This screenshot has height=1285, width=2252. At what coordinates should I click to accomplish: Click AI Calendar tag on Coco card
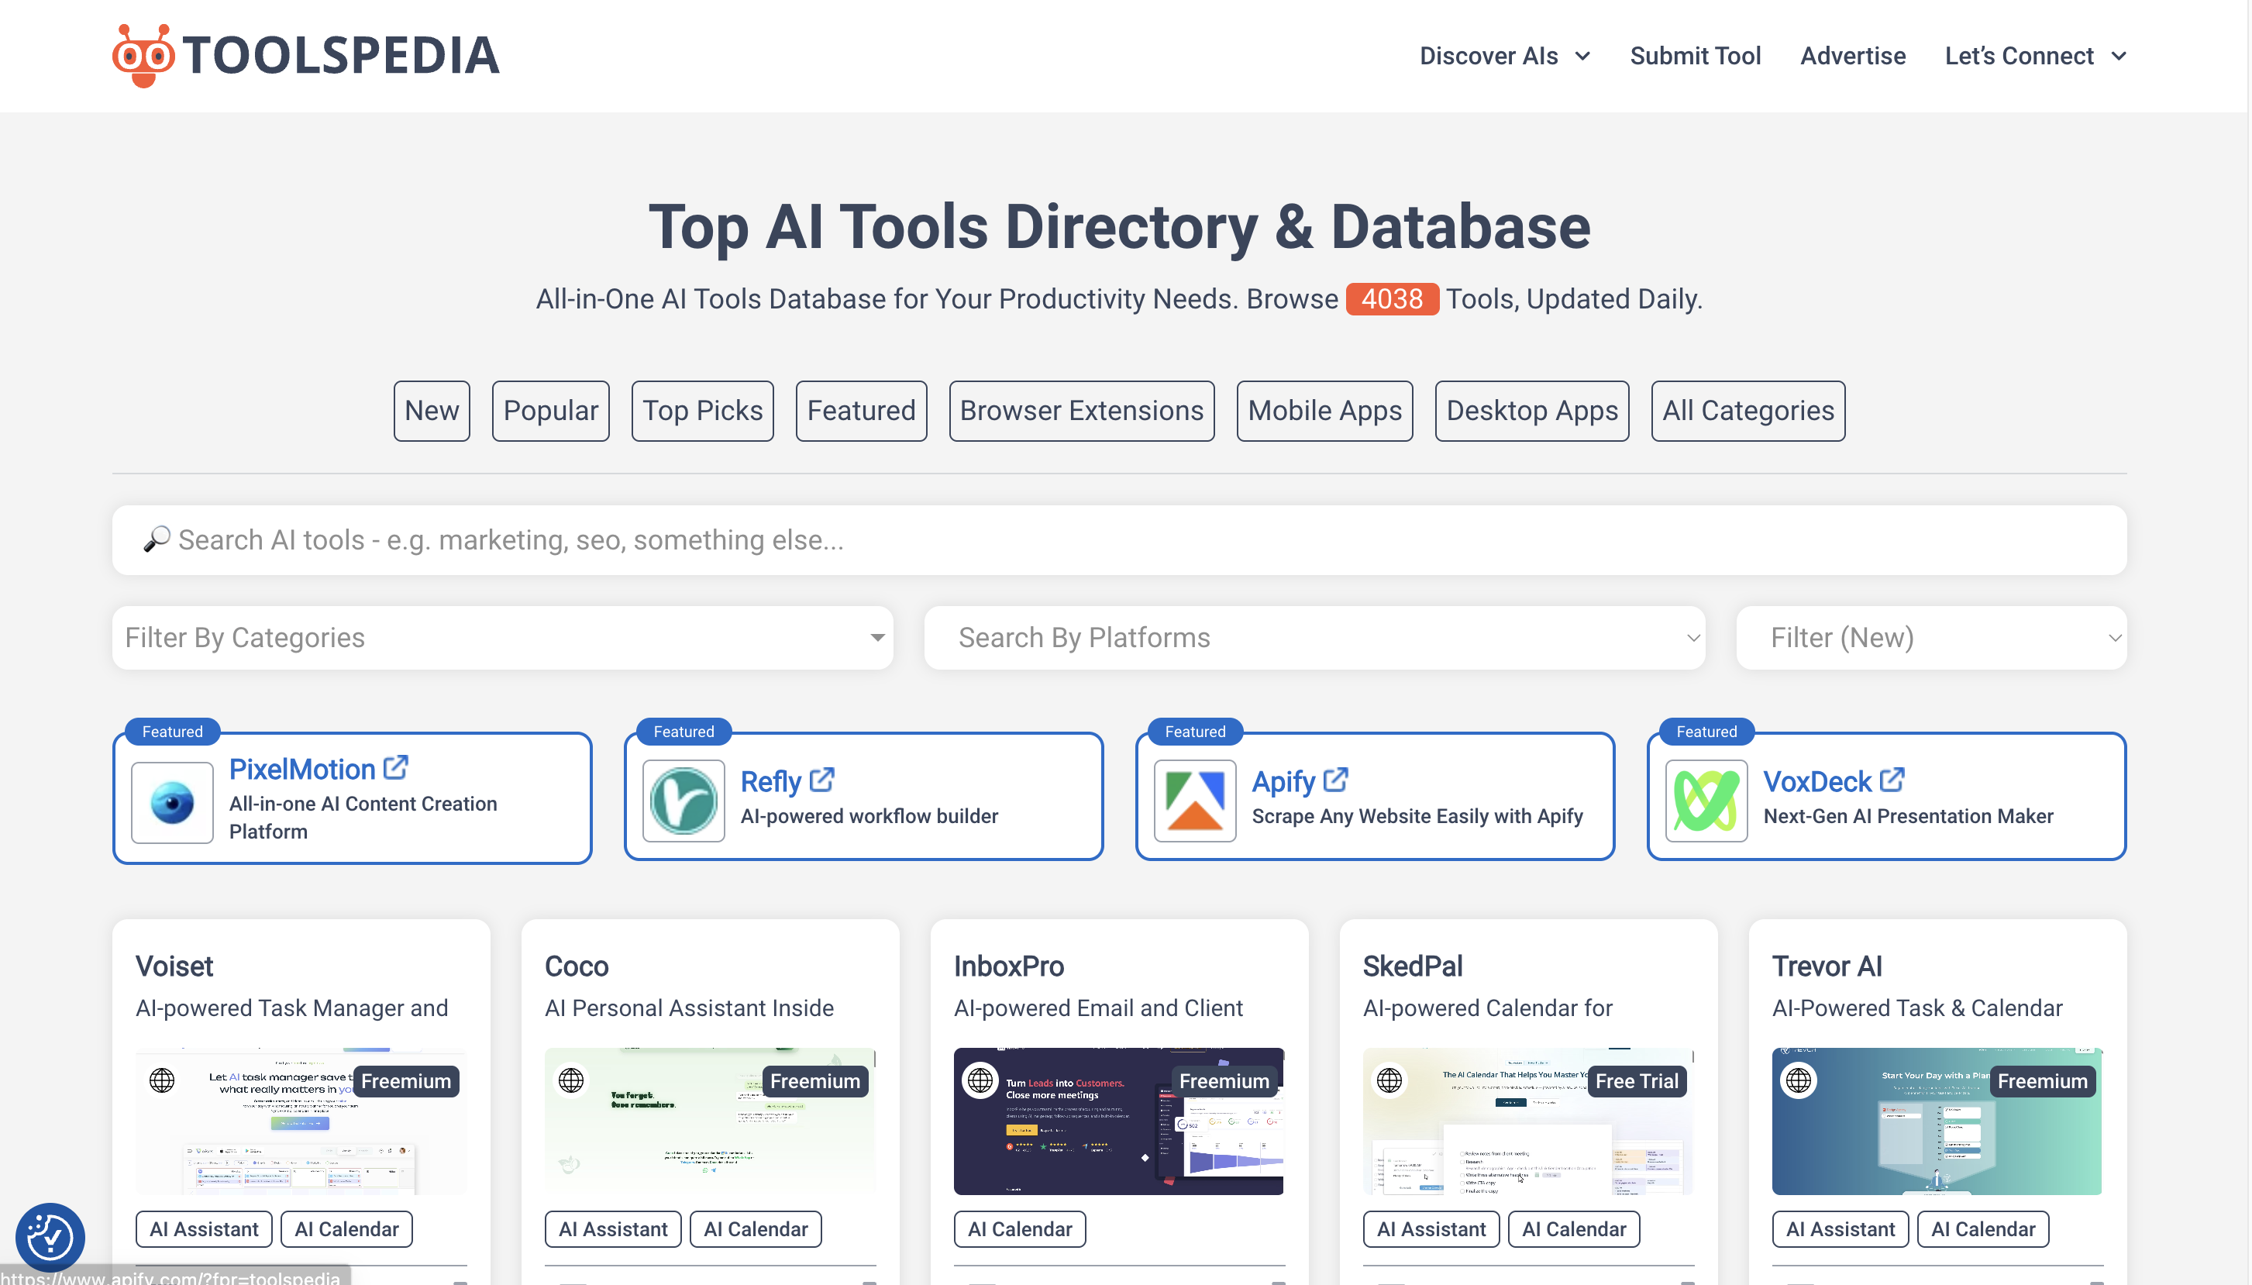pyautogui.click(x=756, y=1228)
